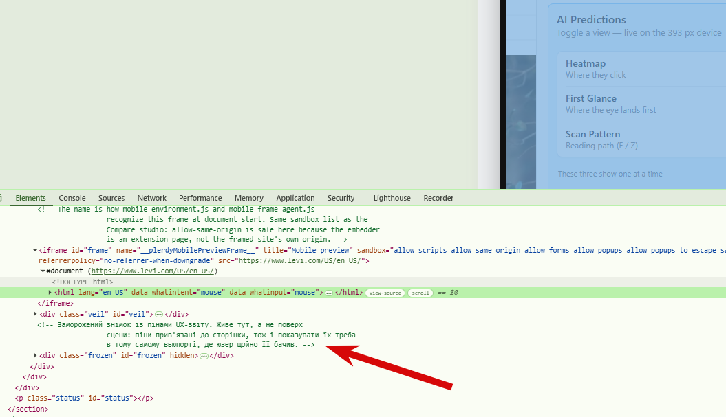
Task: Select the closing </iframe> tag line
Action: pos(56,303)
